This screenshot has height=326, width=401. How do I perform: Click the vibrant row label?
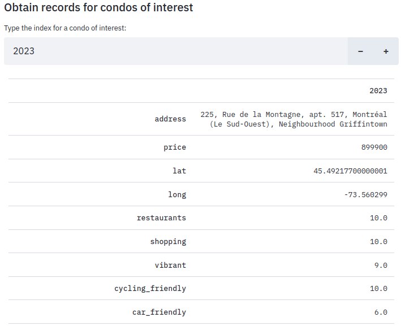point(170,265)
